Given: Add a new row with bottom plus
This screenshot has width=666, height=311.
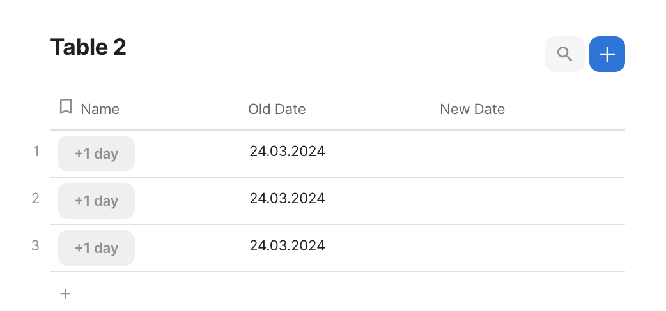Looking at the screenshot, I should 65,294.
